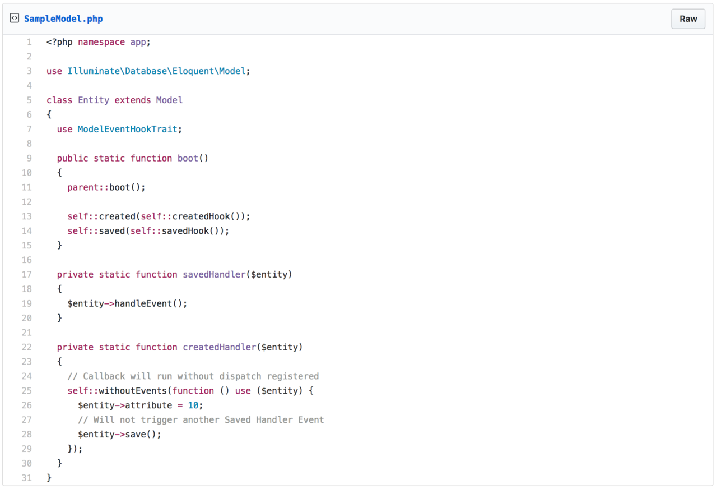Select line number 24
Viewport: 717px width, 489px height.
[x=27, y=377]
